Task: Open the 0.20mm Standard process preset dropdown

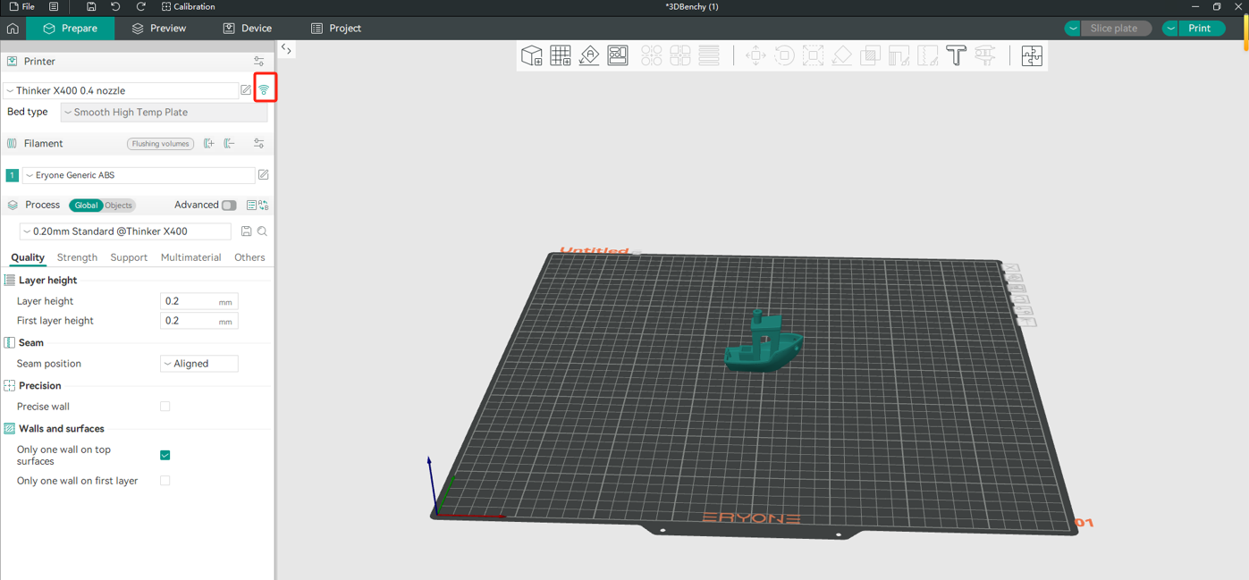Action: click(125, 231)
